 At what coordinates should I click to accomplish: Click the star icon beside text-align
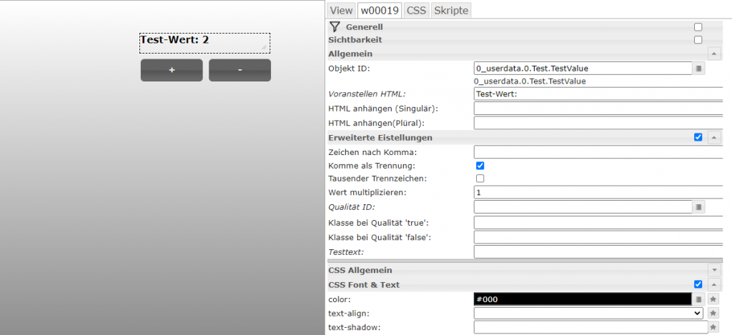point(713,313)
